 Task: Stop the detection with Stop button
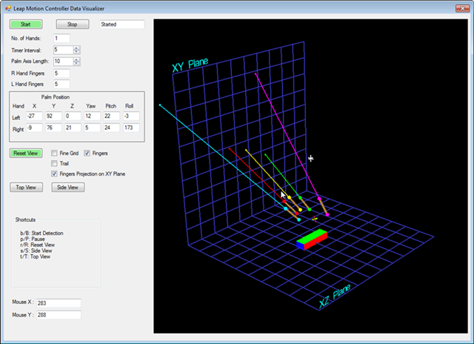coord(73,24)
